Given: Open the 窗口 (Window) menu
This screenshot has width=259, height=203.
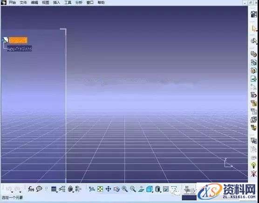Looking at the screenshot, I should (90, 2).
